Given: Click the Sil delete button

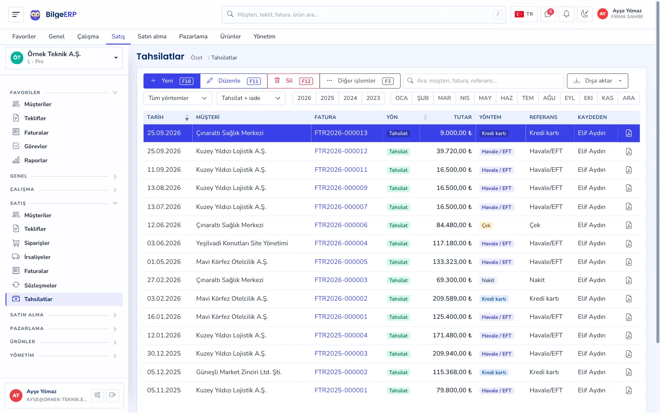Looking at the screenshot, I should click(x=294, y=81).
